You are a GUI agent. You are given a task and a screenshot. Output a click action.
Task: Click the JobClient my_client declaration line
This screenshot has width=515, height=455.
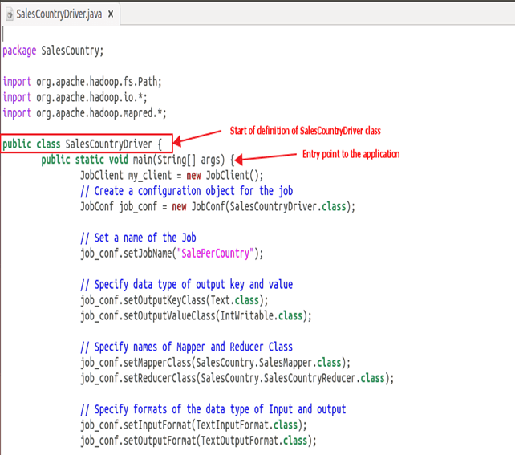point(172,176)
